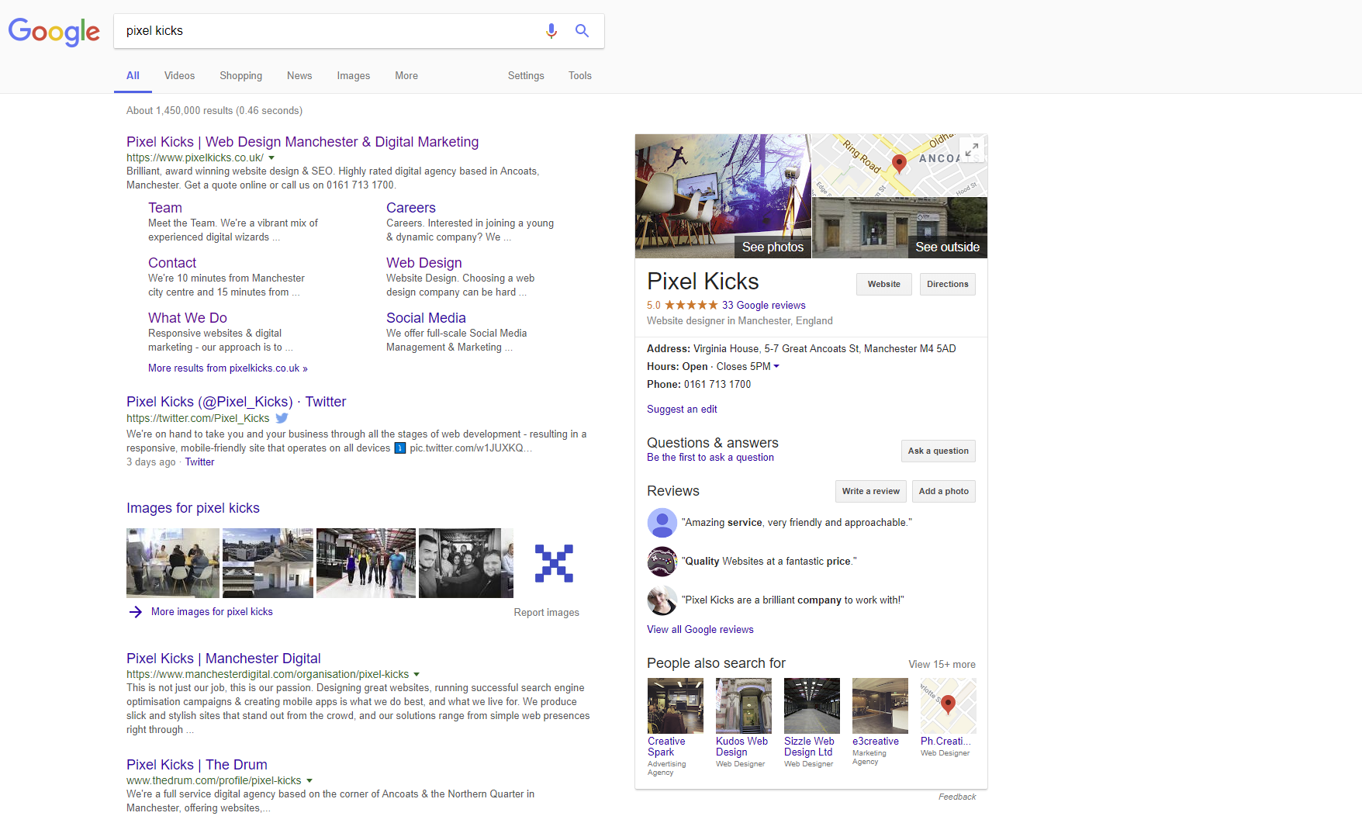Open dropdown arrow next to pixelkicks.co.uk URL

(271, 157)
